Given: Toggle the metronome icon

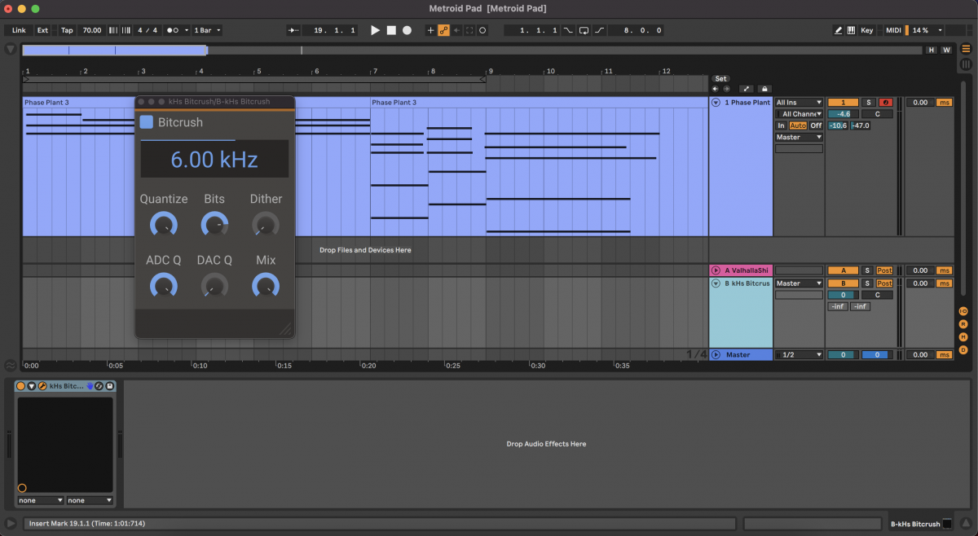Looking at the screenshot, I should pyautogui.click(x=173, y=30).
